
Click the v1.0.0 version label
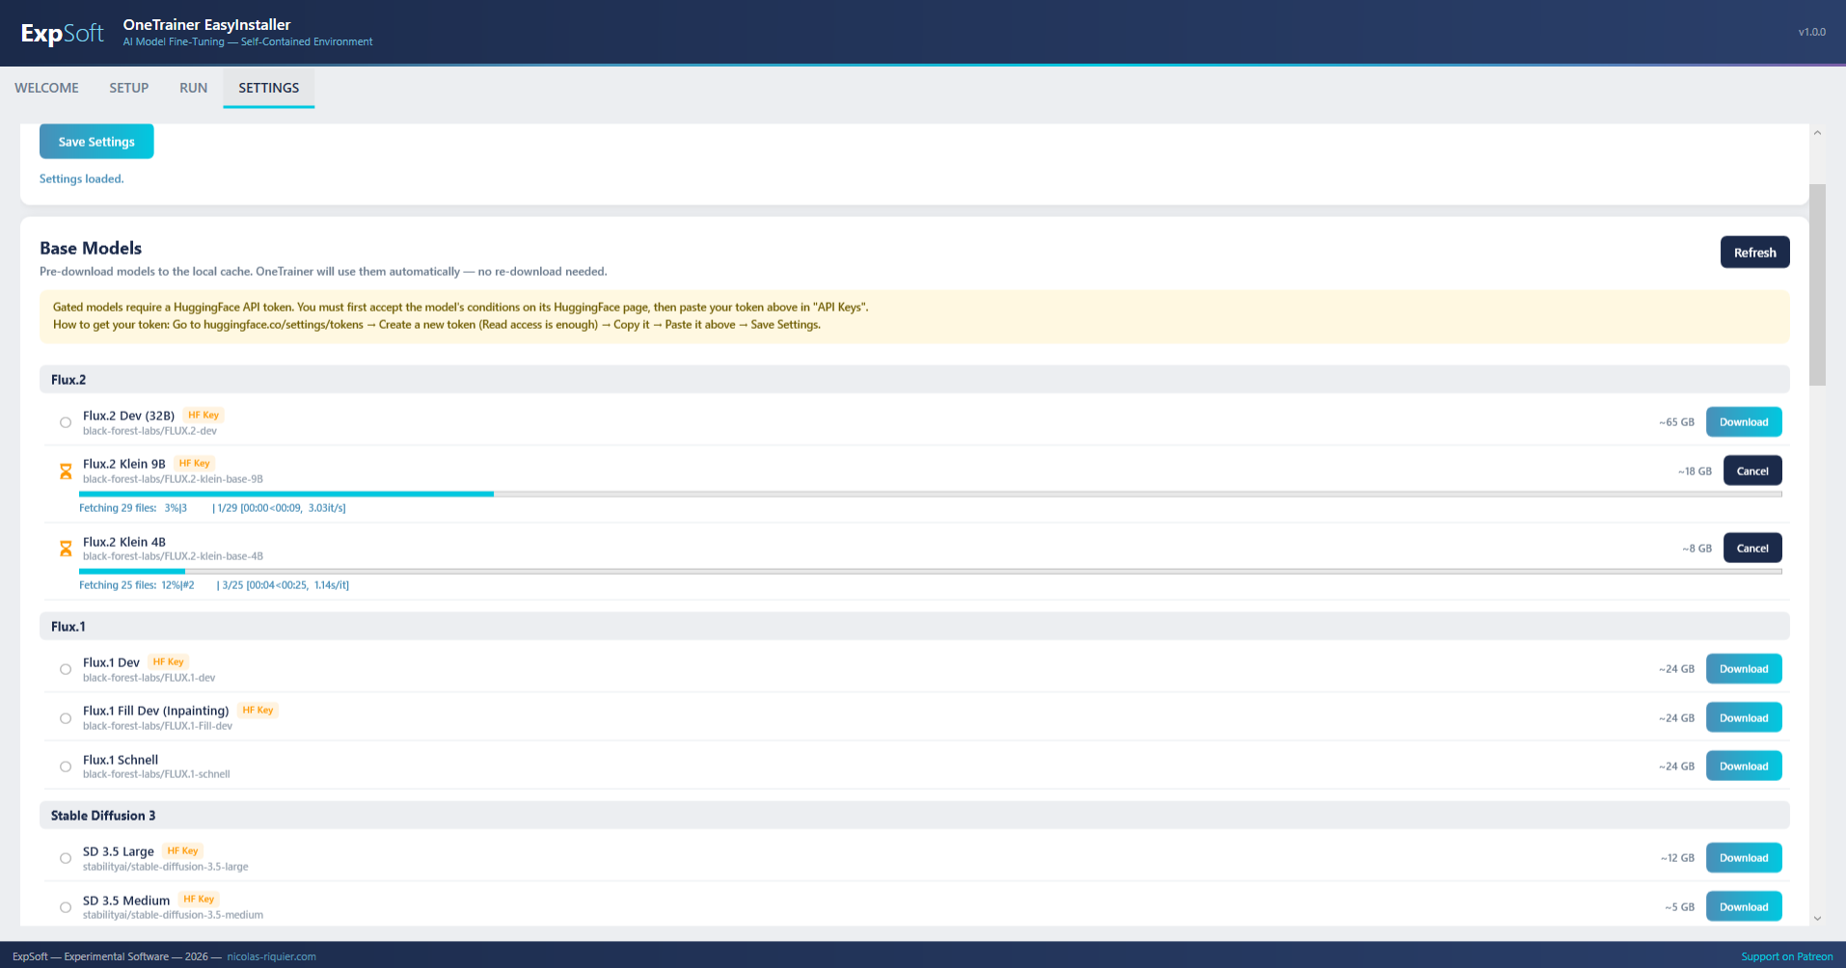click(1811, 32)
